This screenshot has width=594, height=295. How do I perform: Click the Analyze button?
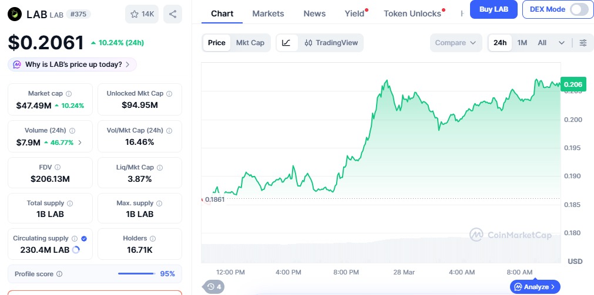click(x=535, y=287)
